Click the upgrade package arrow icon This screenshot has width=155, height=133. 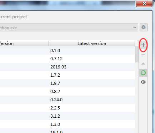143,63
